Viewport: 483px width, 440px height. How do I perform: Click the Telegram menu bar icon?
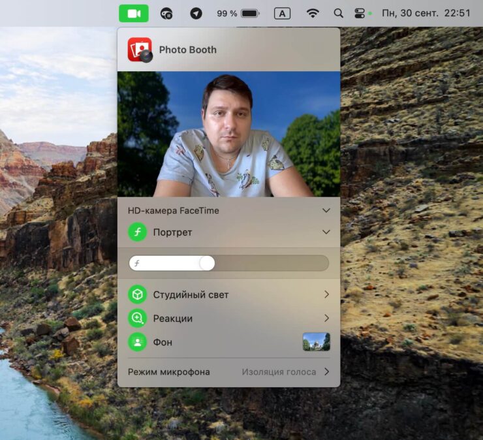(196, 13)
